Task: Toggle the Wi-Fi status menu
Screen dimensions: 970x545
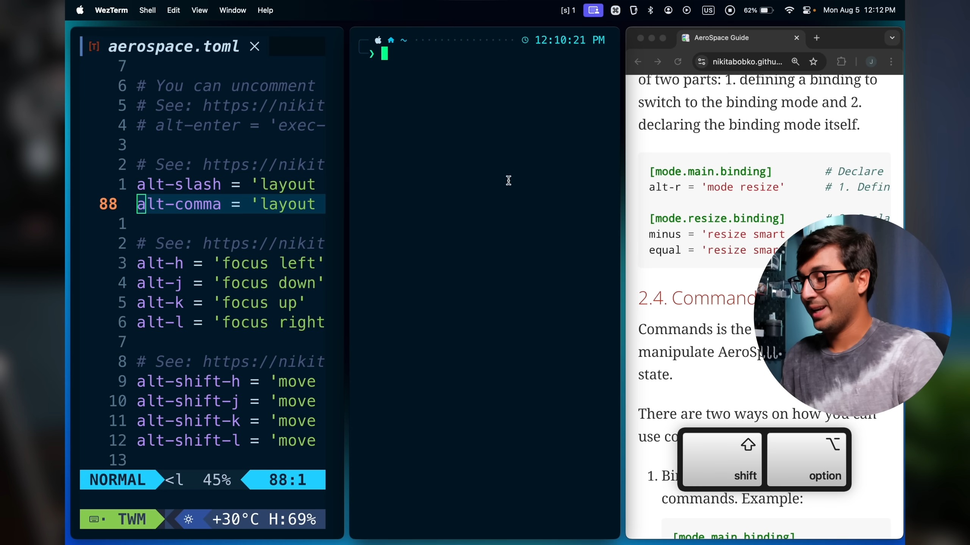Action: pyautogui.click(x=789, y=10)
